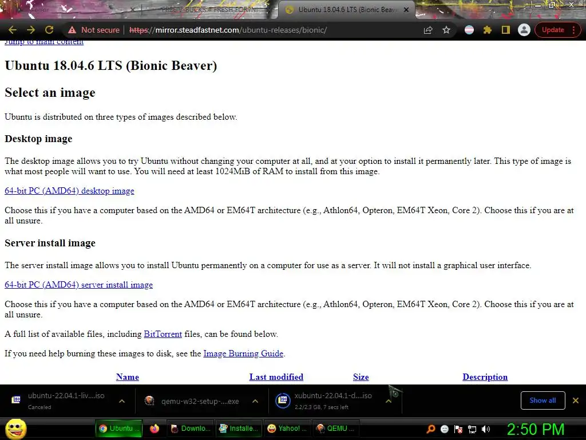Expand options for qemu-w32-setup download

(255, 401)
